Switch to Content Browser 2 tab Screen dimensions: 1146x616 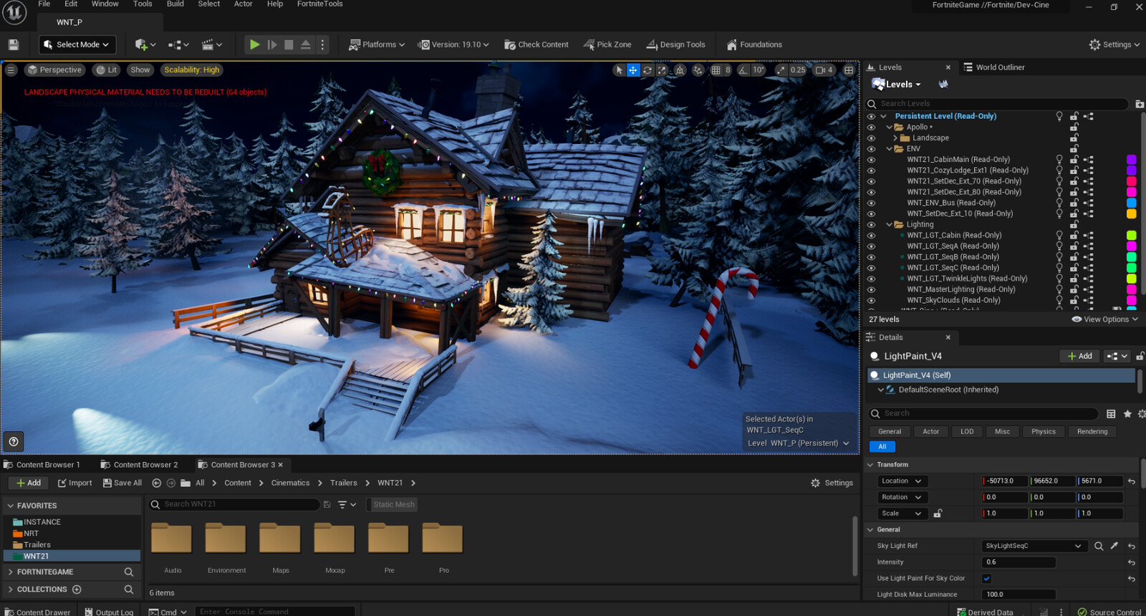139,465
